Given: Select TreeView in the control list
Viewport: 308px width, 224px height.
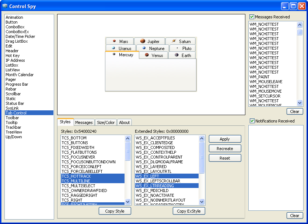Looking at the screenshot, I should point(14,132).
